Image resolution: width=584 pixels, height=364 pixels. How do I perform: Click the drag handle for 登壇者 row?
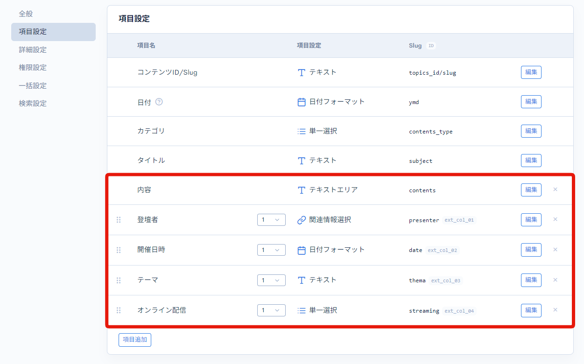[119, 220]
